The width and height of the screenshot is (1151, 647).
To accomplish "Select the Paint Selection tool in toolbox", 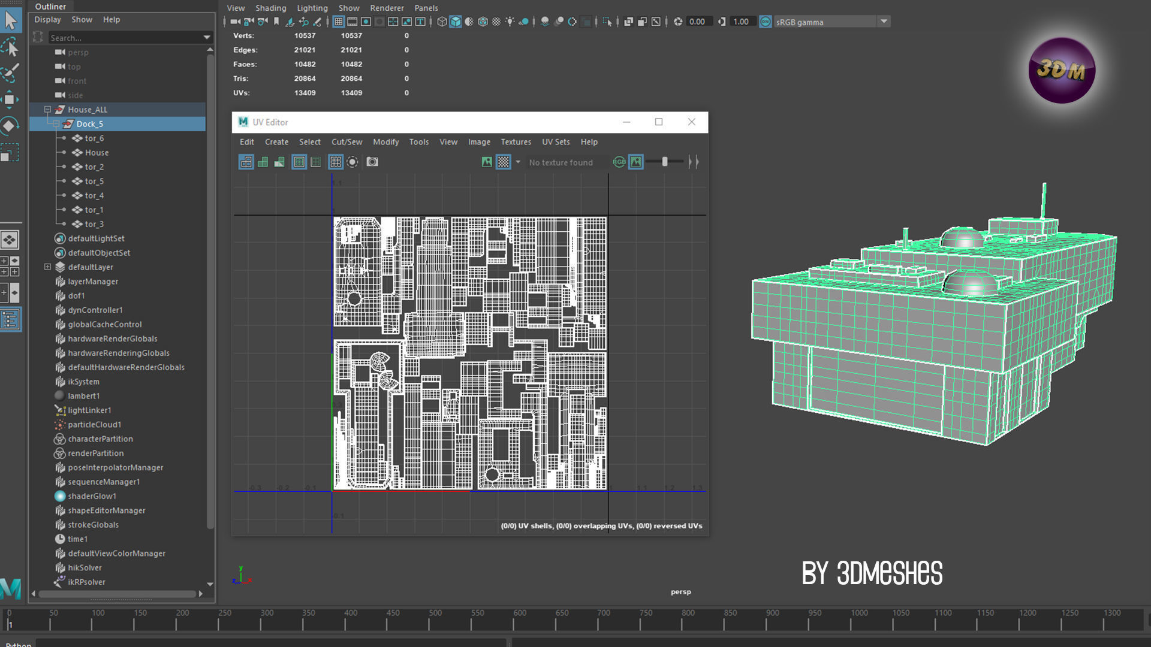I will [10, 72].
